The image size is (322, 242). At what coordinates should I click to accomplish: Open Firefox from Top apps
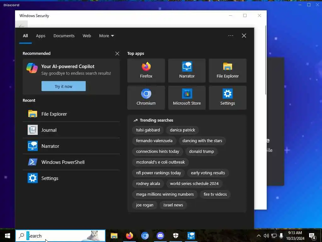(146, 71)
